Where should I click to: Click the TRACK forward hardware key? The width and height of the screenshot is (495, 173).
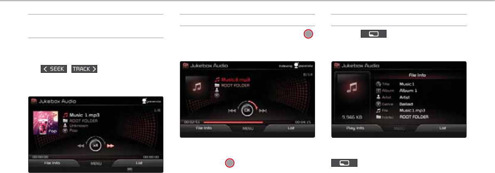[x=84, y=69]
